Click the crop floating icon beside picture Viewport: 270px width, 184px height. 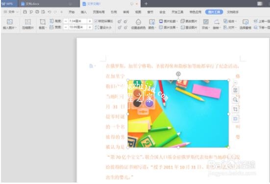coord(235,109)
